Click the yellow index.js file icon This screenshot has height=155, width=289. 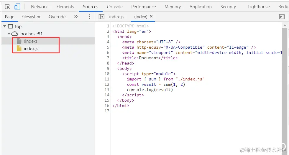[x=19, y=48]
